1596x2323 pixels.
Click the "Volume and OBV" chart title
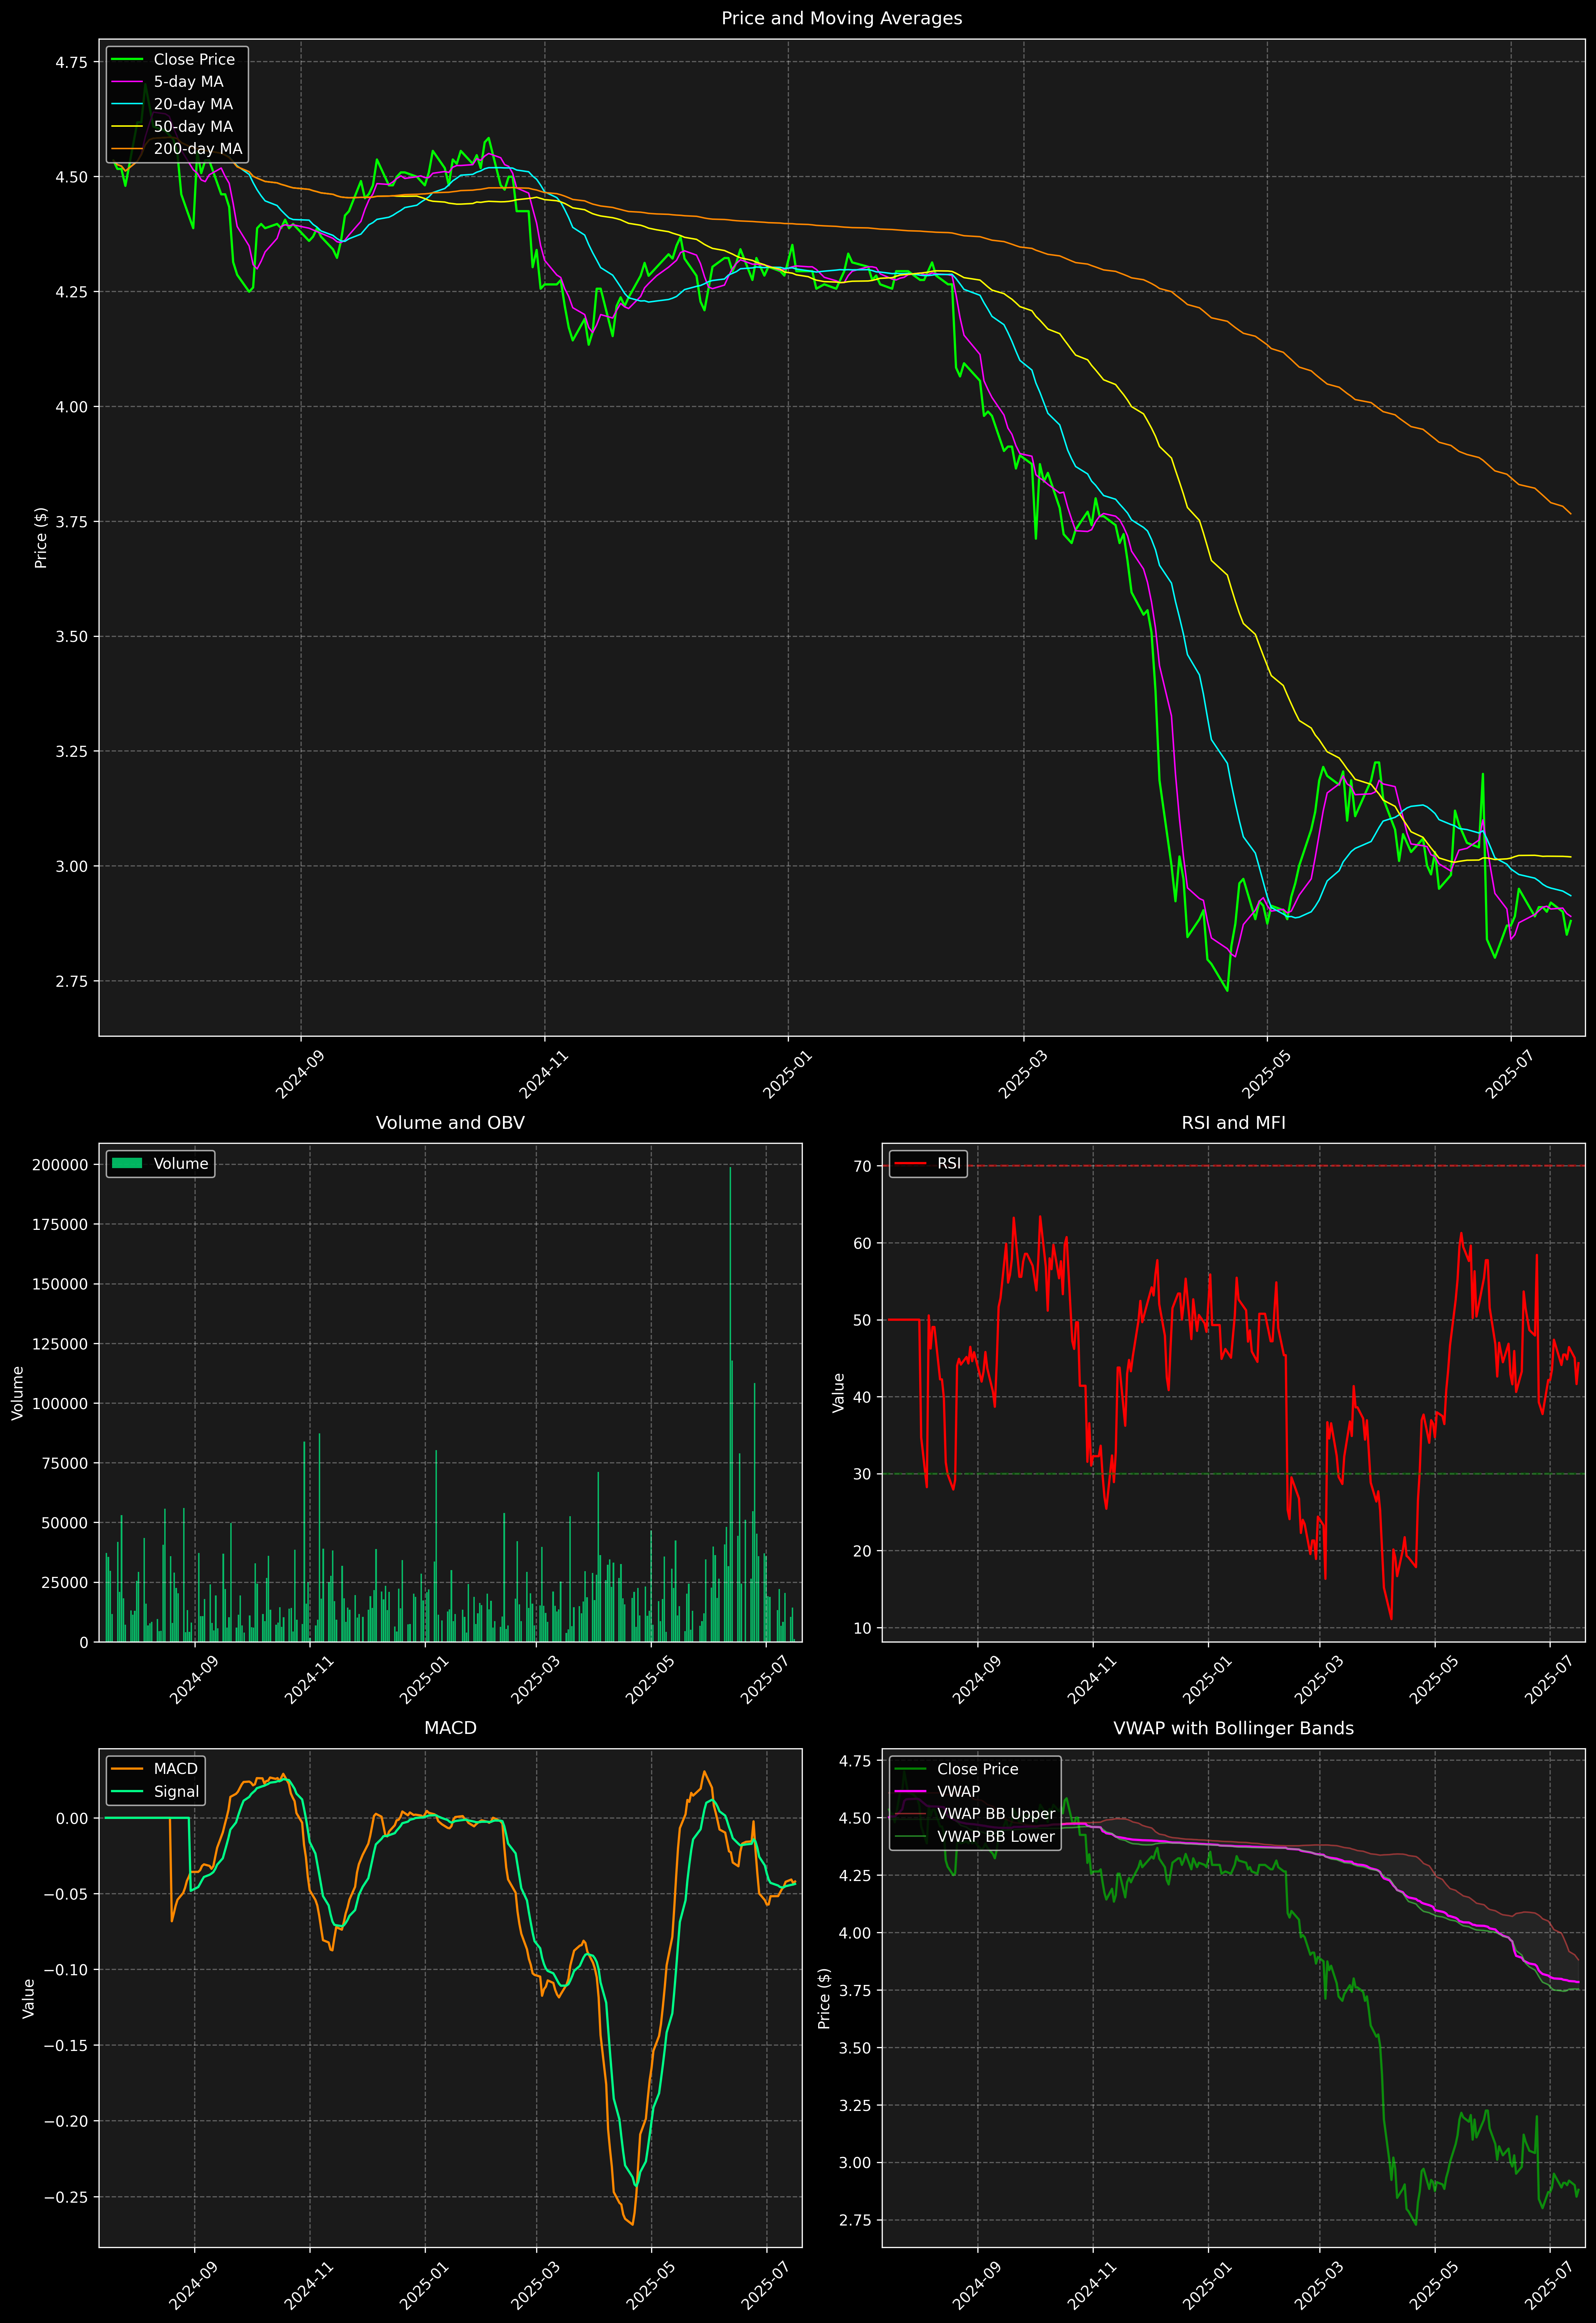tap(450, 1123)
